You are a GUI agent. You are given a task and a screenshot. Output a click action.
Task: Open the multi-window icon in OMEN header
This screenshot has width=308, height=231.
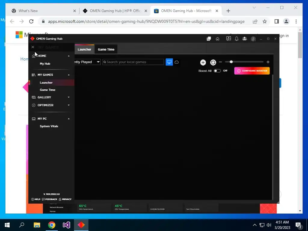coord(209,39)
